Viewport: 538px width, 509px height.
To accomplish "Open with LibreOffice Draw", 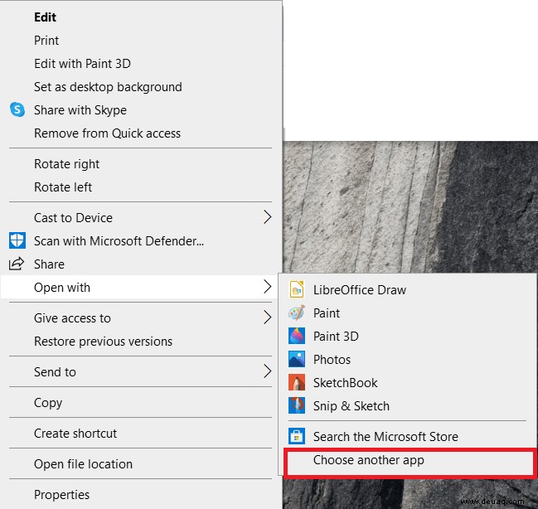I will [407, 289].
